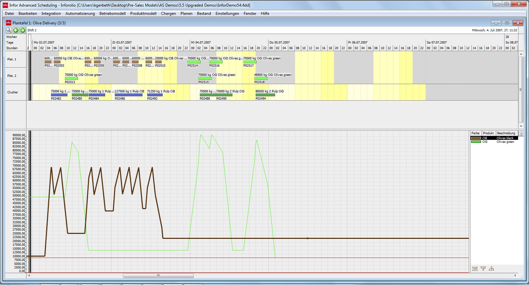
Task: Click green operation bar P02515
Action: coord(205,79)
